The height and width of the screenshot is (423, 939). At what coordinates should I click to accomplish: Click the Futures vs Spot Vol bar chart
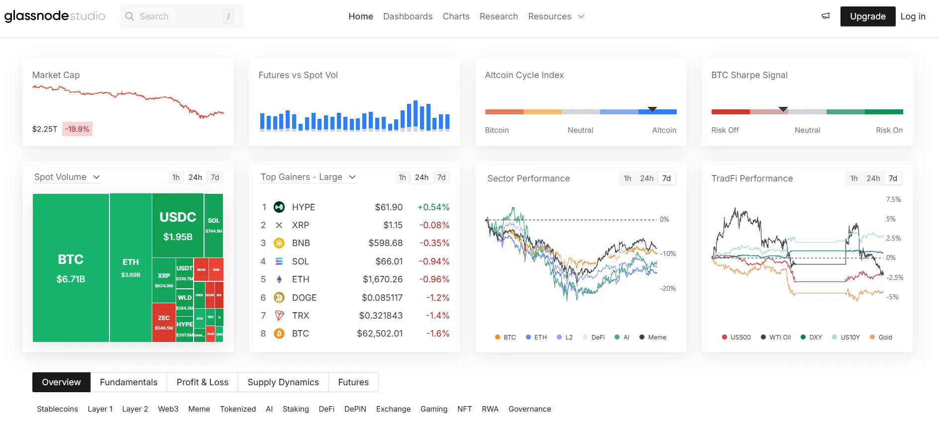pyautogui.click(x=355, y=115)
